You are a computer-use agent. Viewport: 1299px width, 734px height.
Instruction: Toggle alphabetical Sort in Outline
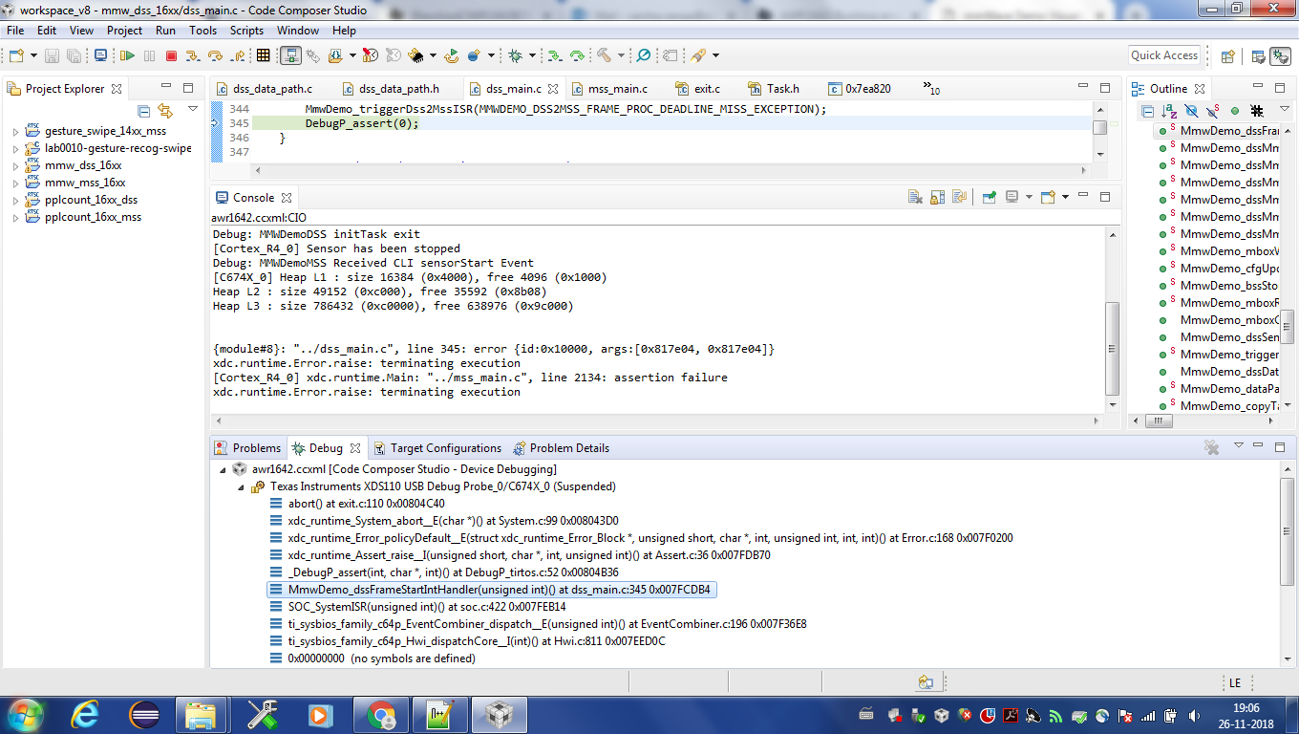pos(1169,111)
